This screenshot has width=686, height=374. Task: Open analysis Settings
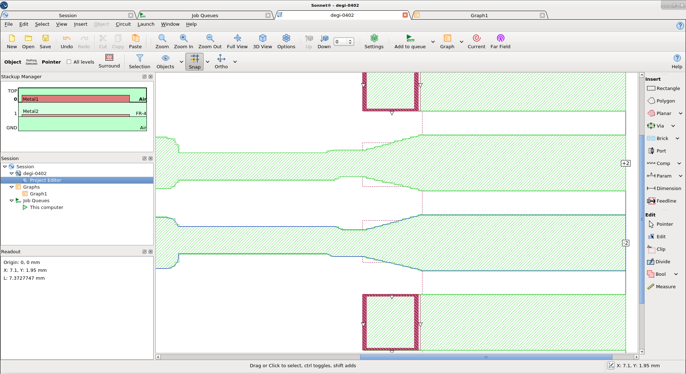tap(374, 41)
